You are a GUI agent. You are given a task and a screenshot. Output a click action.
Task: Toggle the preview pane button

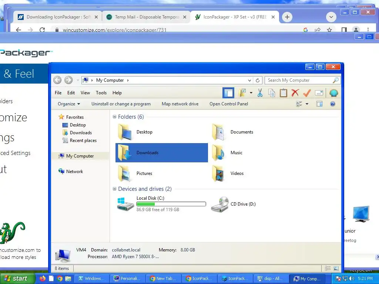coord(319,104)
